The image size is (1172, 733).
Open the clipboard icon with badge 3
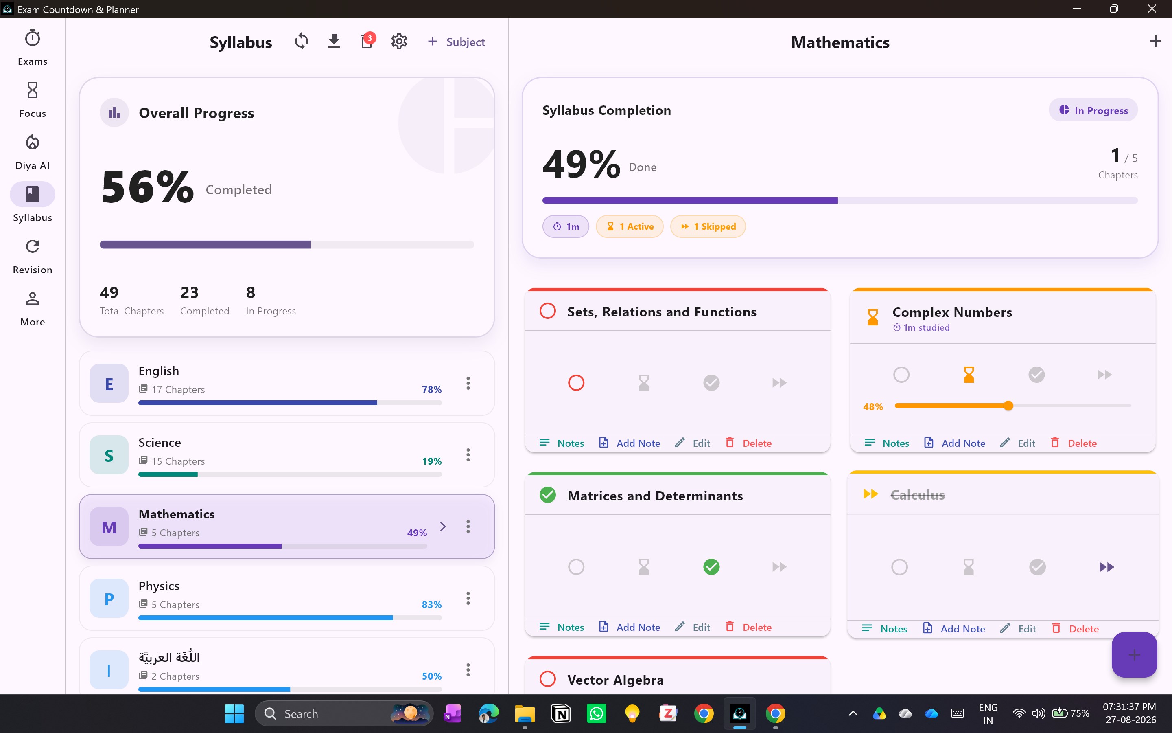(367, 41)
